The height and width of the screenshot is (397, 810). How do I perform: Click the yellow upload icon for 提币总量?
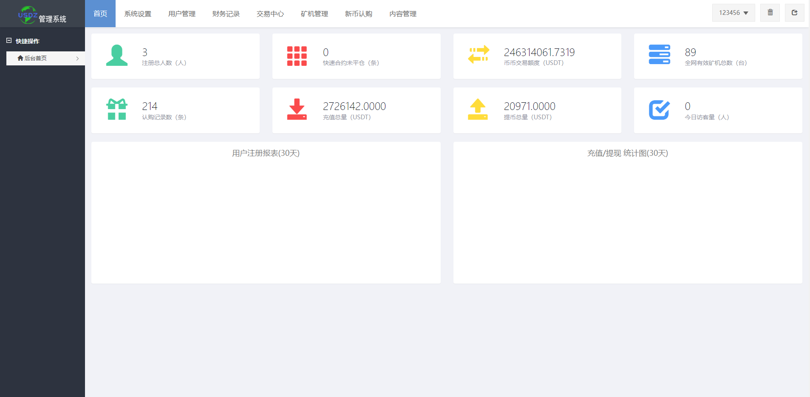click(x=478, y=110)
